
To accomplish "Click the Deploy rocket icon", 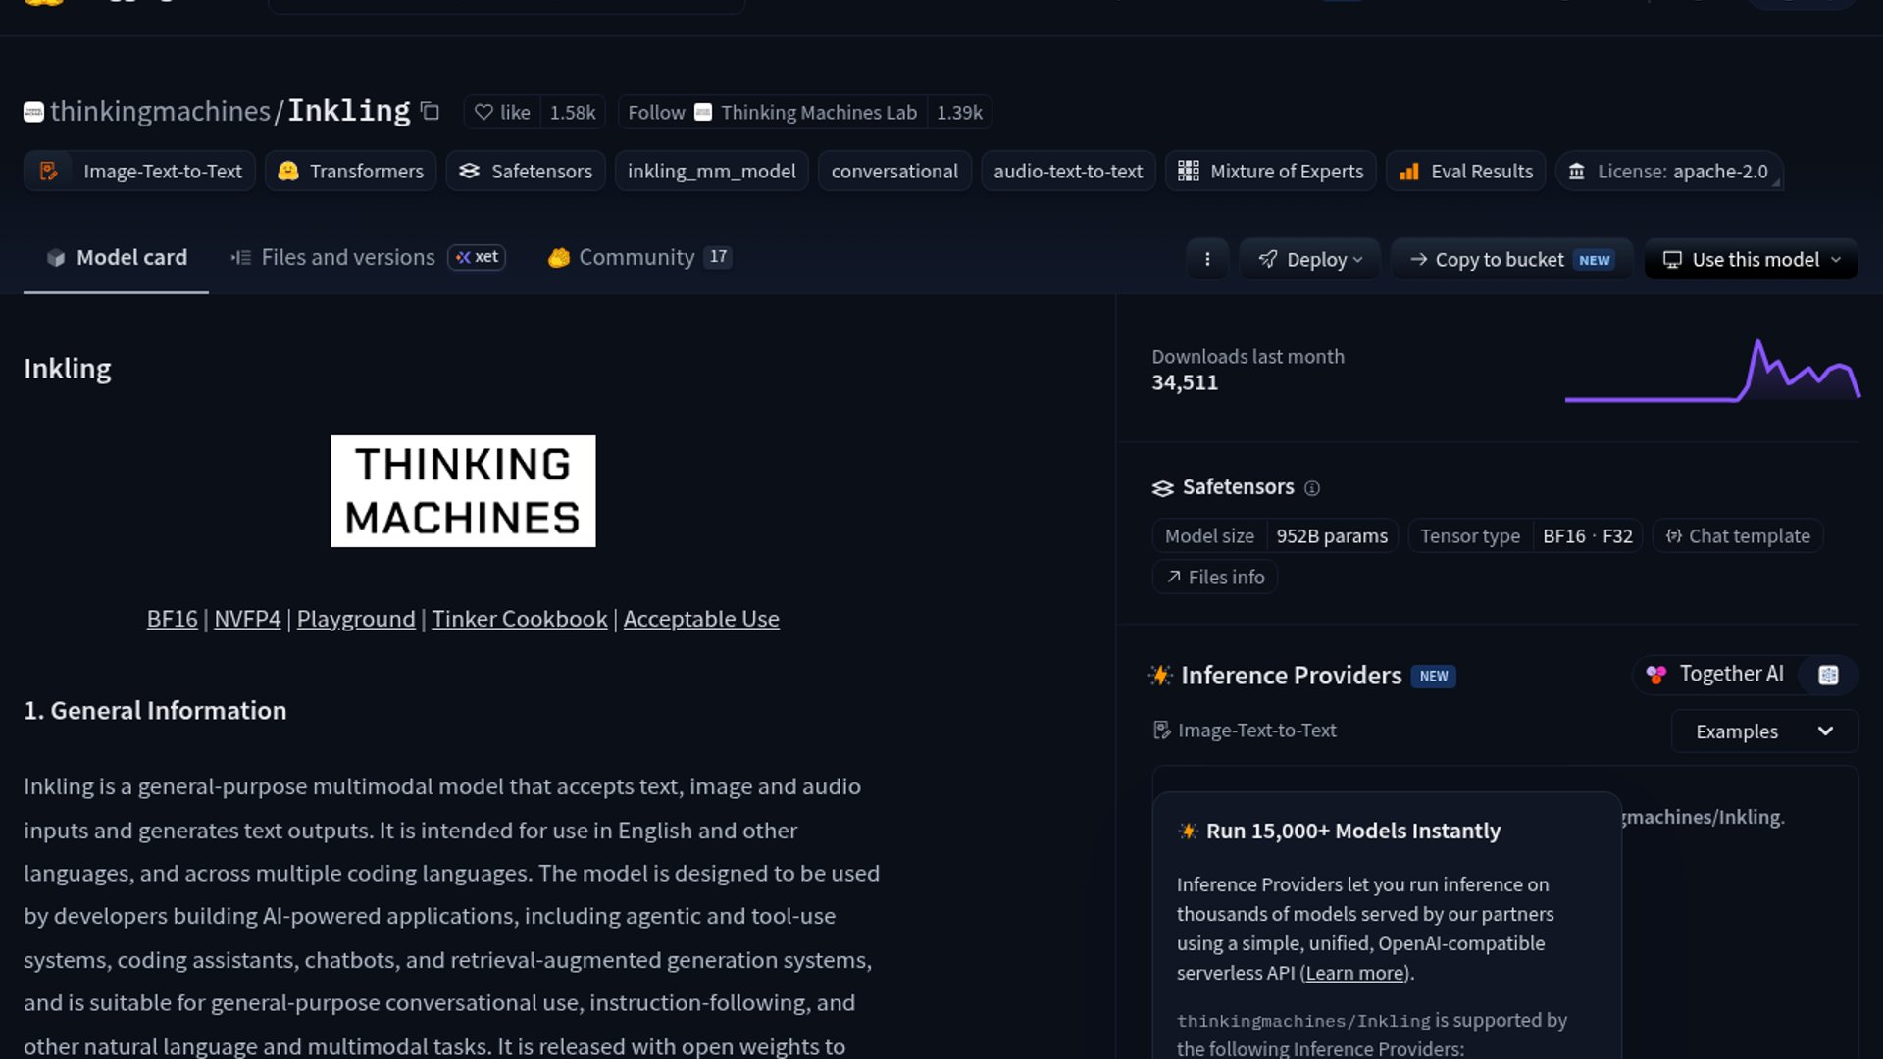I will 1268,259.
